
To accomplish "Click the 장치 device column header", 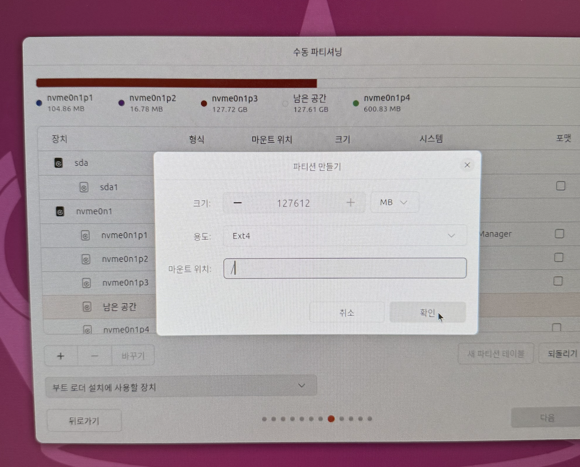I will pyautogui.click(x=60, y=139).
